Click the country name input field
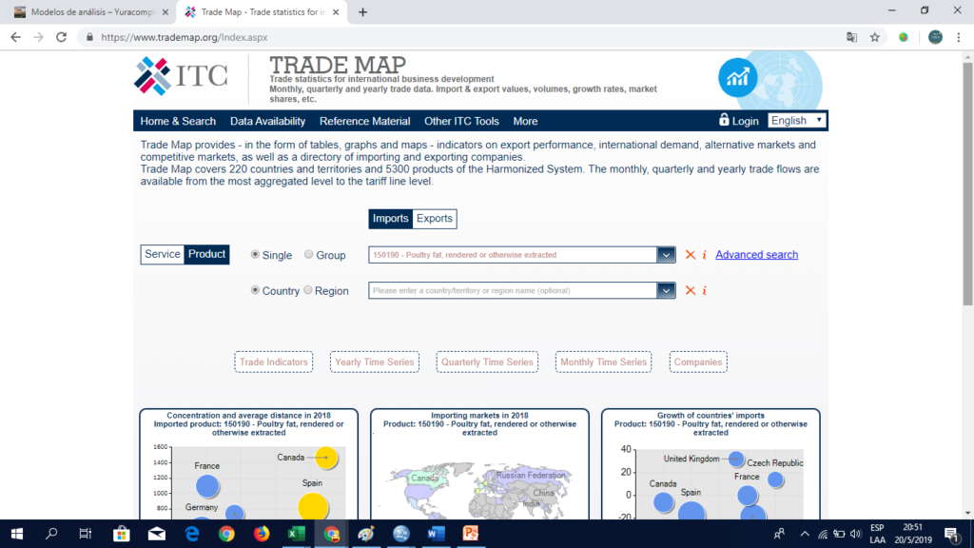 click(x=513, y=291)
